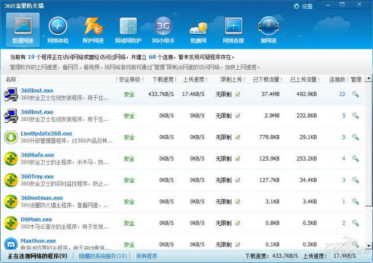Viewport: 373px width, 263px height.
Task: Click the LiveUpdate360.exe program icon
Action: tap(11, 137)
